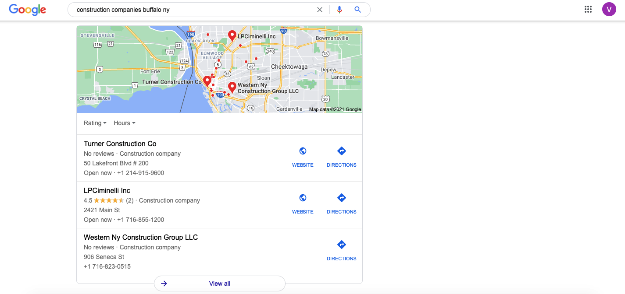Click address 2421 Main St
Screen dimensions: 625x294
[x=102, y=210]
